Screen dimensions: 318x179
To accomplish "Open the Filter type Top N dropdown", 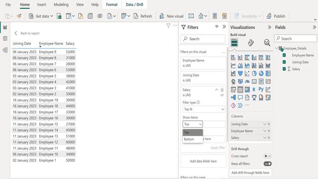I will tap(204, 109).
